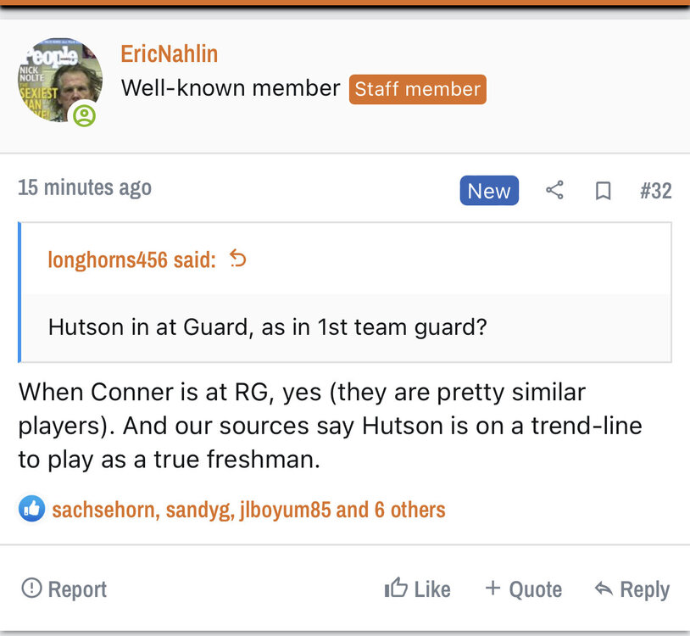View sachsehorn in the reactions list
The width and height of the screenshot is (690, 636).
pos(103,510)
